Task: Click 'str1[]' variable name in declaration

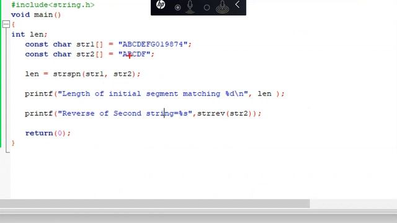Action: tap(89, 44)
